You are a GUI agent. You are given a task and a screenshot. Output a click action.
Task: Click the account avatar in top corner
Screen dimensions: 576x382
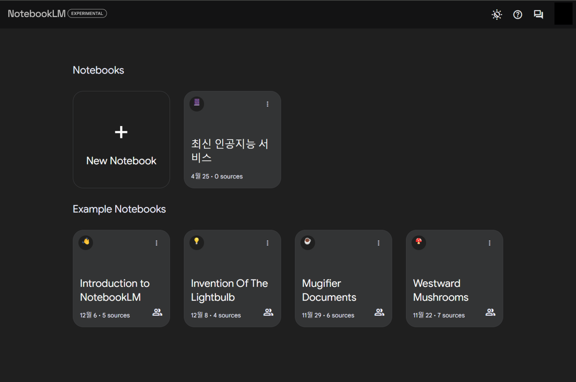point(563,14)
